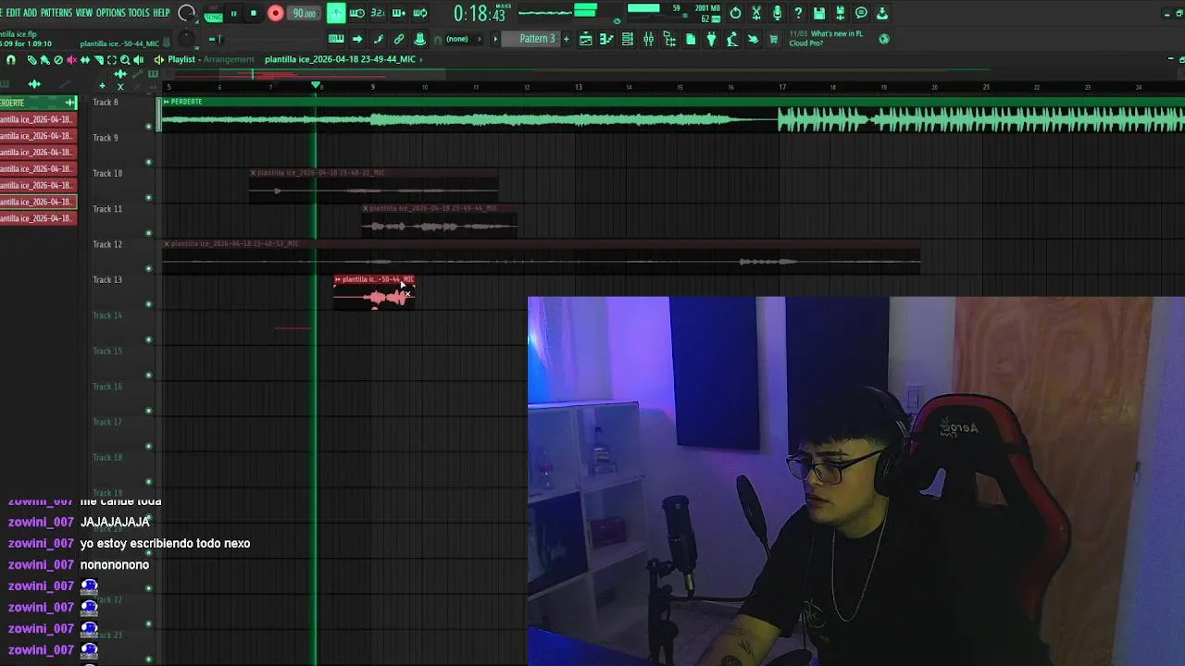
Task: Click the 90.000 tempo field
Action: [304, 13]
